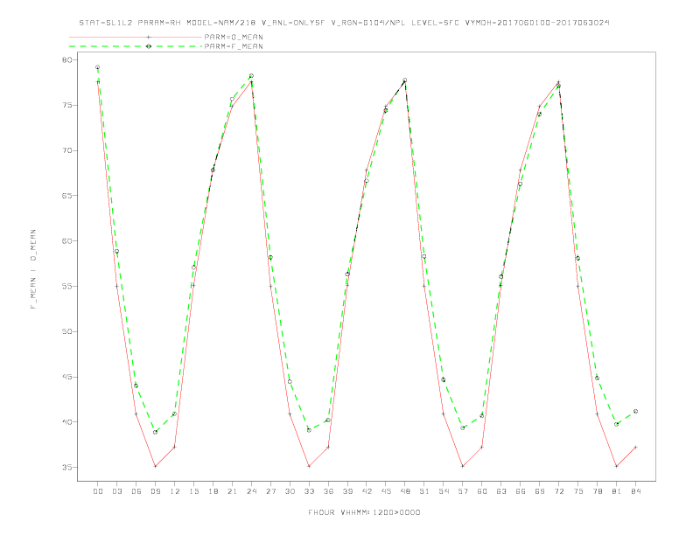Select the y-axis tick label 55

coord(67,286)
